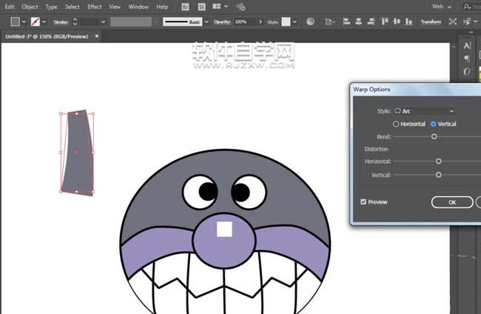The image size is (481, 314).
Task: Click the Transform link in control bar
Action: 431,22
